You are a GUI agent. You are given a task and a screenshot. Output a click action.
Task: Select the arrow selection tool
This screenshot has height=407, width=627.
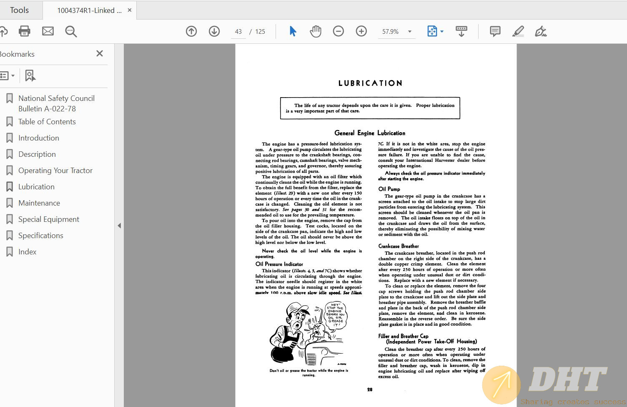tap(293, 31)
